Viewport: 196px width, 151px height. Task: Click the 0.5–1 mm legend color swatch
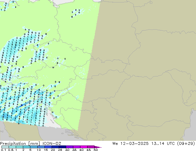12,147
